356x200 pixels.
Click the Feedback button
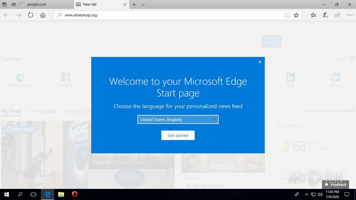pos(335,184)
